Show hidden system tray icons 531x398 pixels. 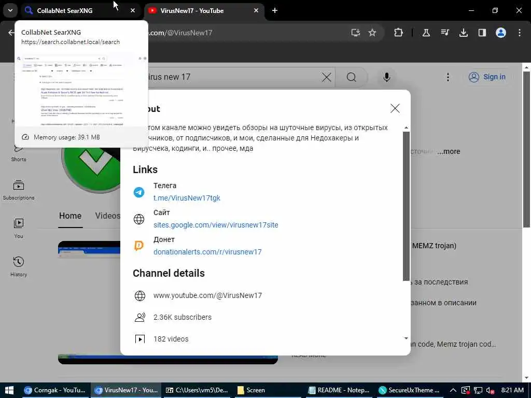[453, 390]
